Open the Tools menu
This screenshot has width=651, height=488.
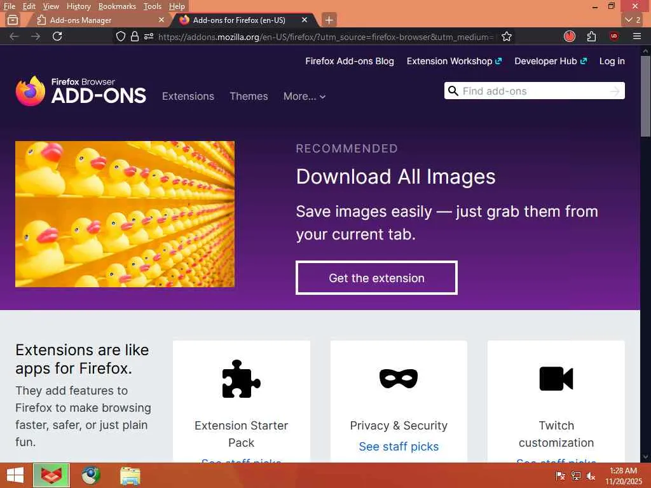point(153,6)
